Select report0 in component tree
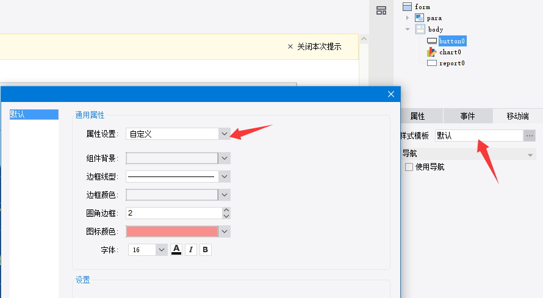The width and height of the screenshot is (543, 298). pyautogui.click(x=451, y=63)
